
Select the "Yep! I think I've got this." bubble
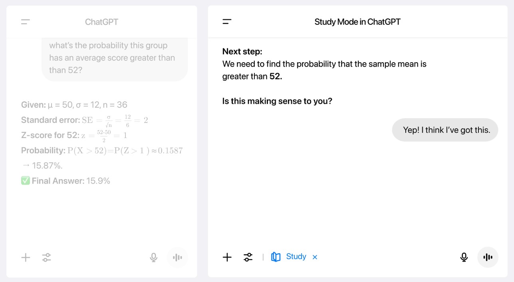[445, 130]
